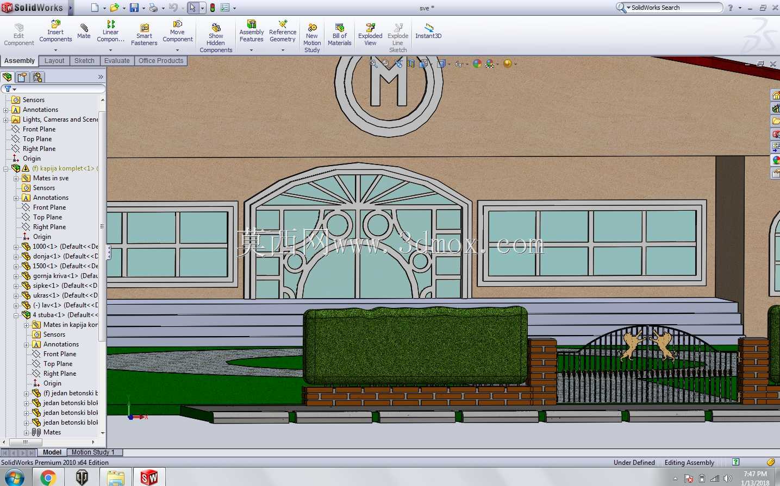This screenshot has height=486, width=780.
Task: Open the Insert Components dropdown arrow
Action: (55, 50)
